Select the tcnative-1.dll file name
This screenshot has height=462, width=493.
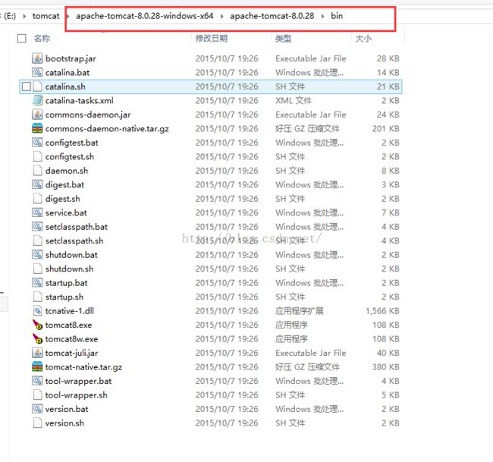(70, 311)
